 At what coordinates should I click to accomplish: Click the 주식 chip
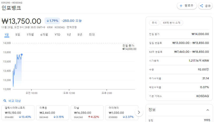pos(154,23)
